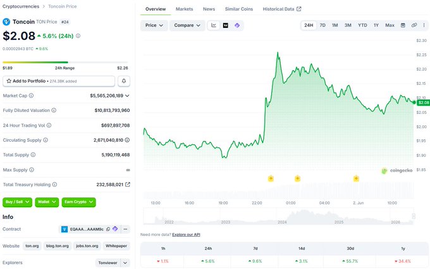This screenshot has width=430, height=269.
Task: Open the Wallet dropdown
Action: (x=47, y=202)
